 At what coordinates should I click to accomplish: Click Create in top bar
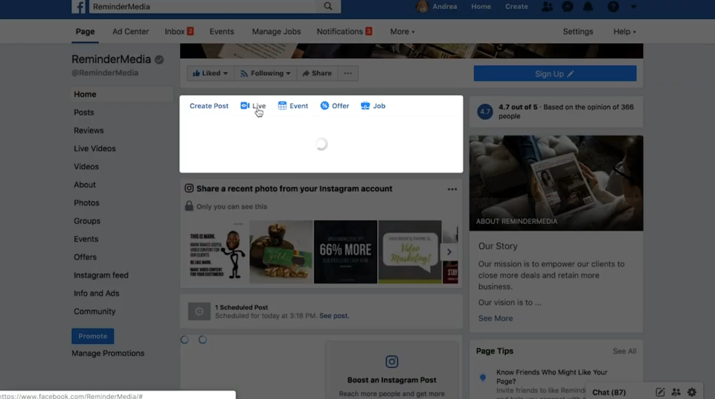coord(516,6)
